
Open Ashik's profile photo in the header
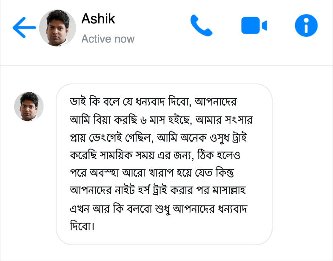tap(57, 28)
